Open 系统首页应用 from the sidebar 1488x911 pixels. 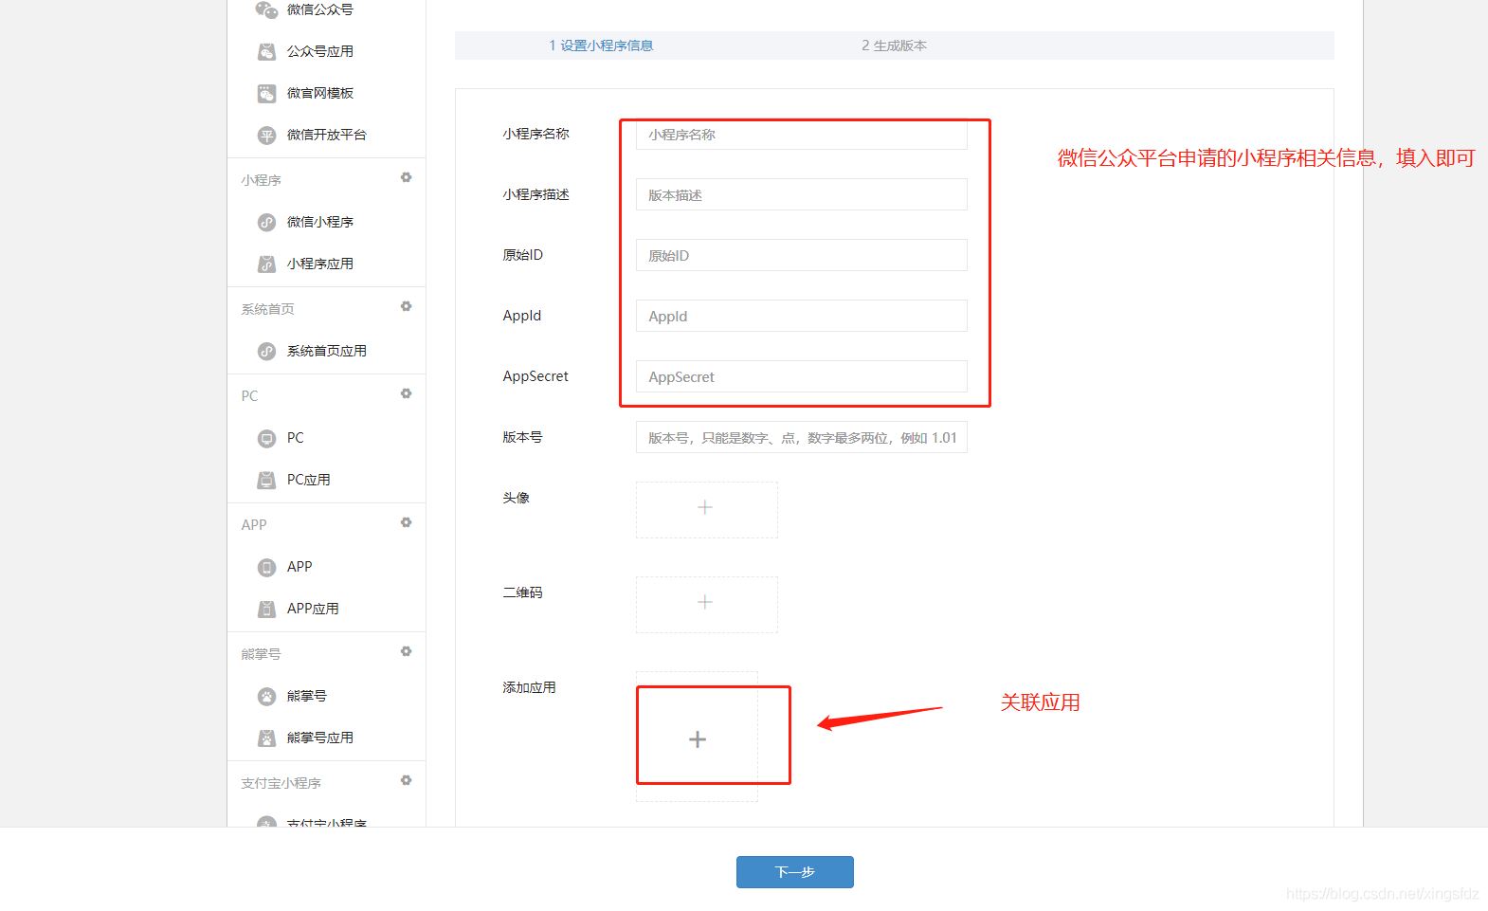[326, 351]
